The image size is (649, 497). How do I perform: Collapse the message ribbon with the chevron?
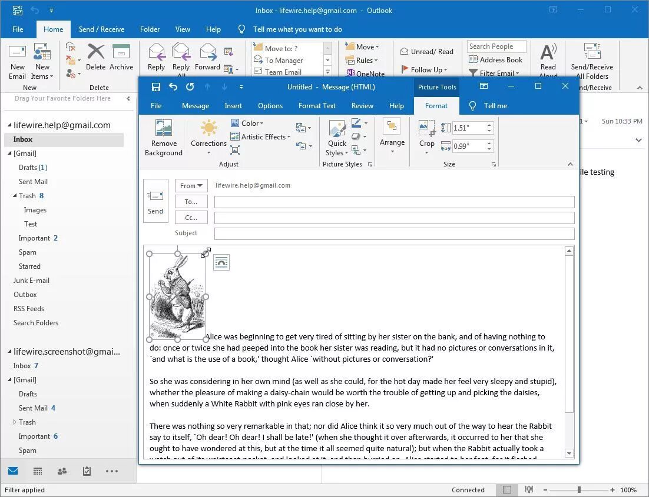click(x=570, y=164)
